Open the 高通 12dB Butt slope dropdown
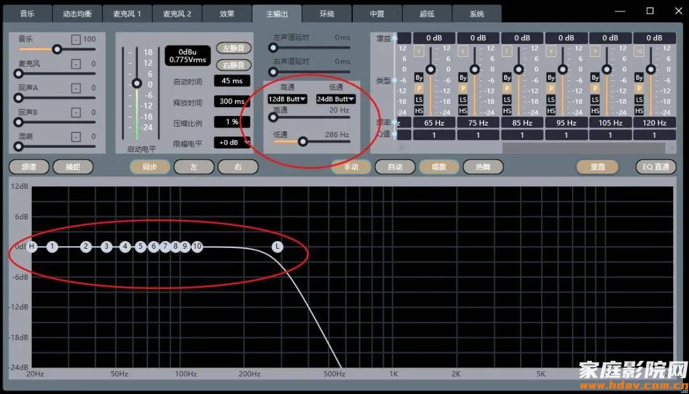689x394 pixels. pyautogui.click(x=287, y=99)
